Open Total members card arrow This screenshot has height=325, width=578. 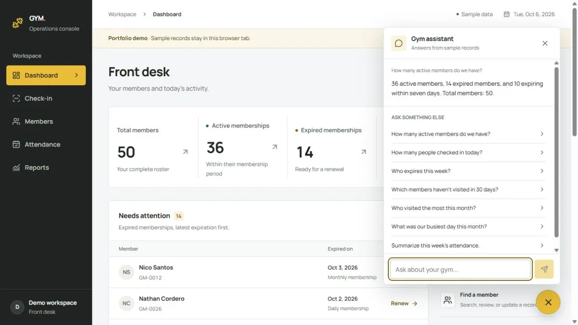click(185, 152)
